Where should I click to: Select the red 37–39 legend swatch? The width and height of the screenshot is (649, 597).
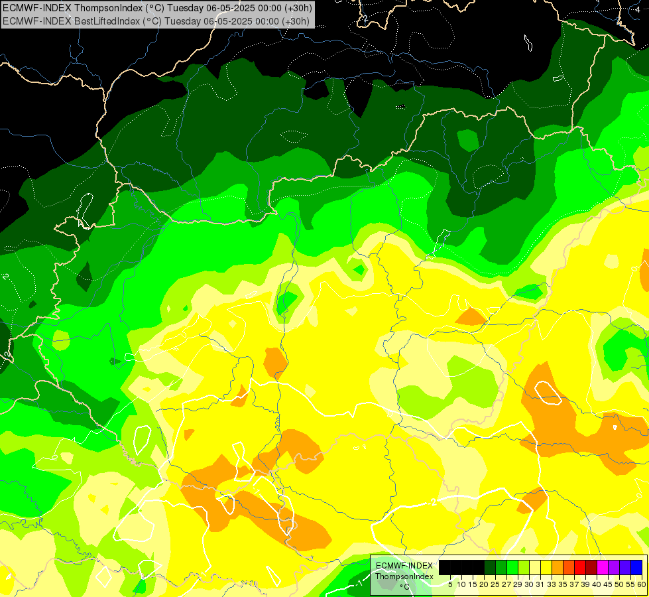(580, 567)
